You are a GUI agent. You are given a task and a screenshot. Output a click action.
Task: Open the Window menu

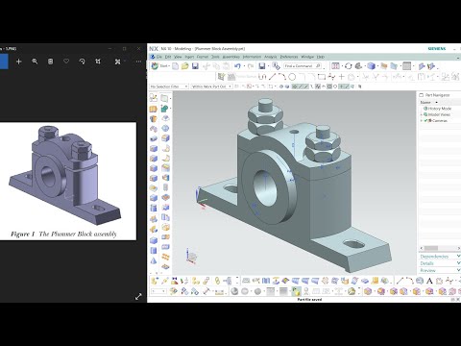[307, 57]
